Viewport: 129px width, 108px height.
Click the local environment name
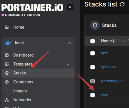point(19,43)
